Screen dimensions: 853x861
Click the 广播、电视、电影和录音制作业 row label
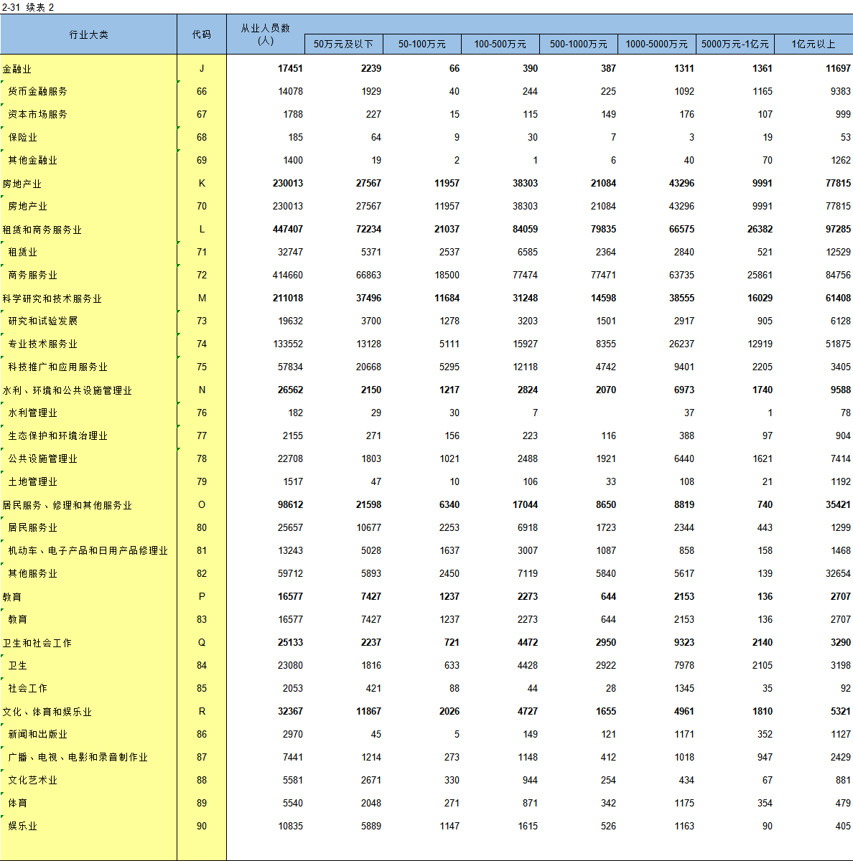pyautogui.click(x=78, y=758)
